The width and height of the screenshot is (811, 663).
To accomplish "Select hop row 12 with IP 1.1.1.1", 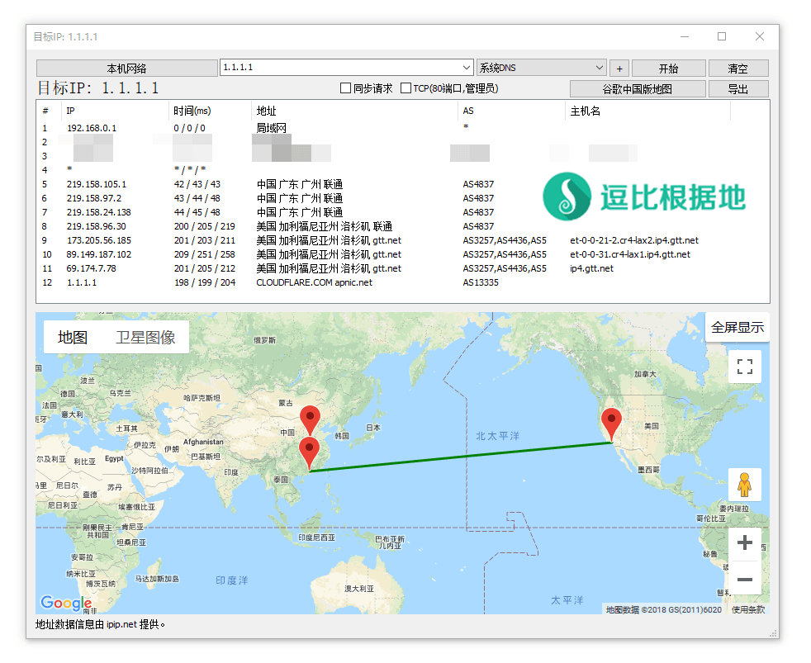I will (82, 282).
